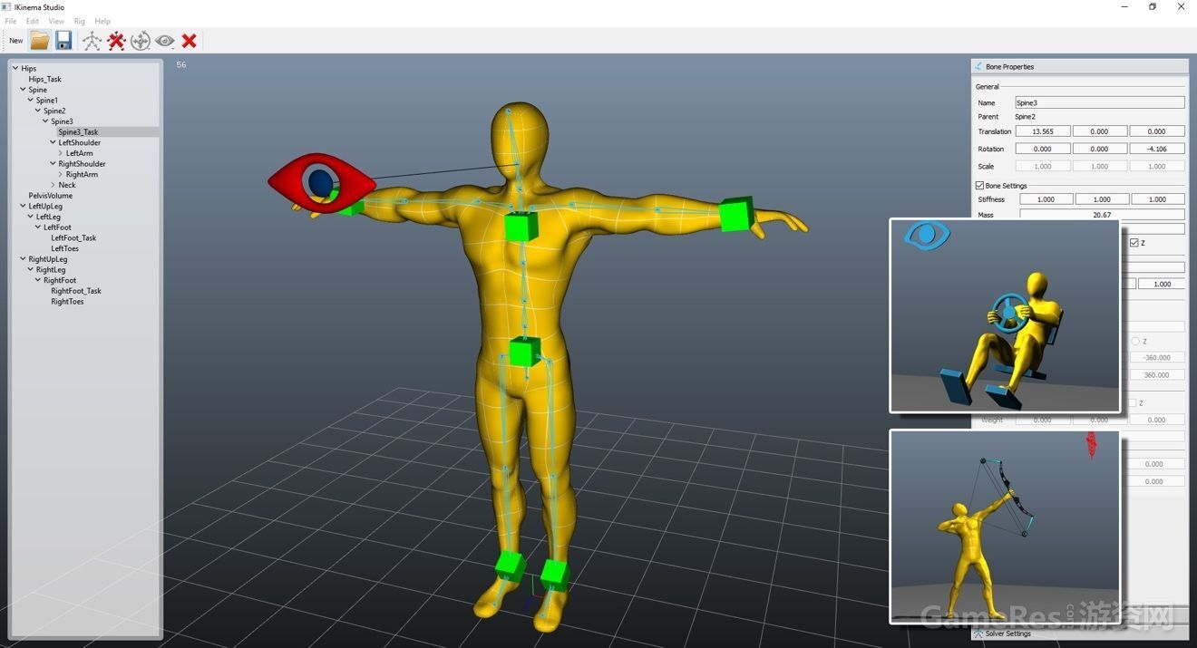Open the Rig menu
The width and height of the screenshot is (1197, 648).
coord(79,21)
